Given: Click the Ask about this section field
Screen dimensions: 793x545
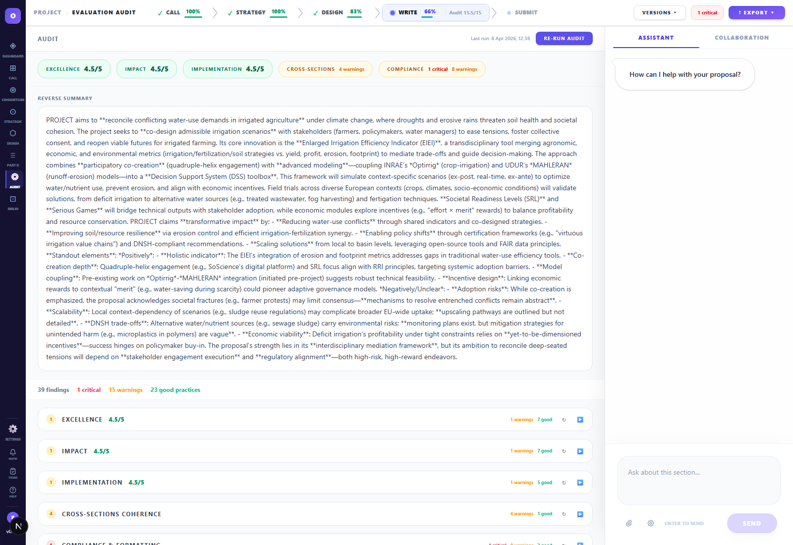Looking at the screenshot, I should coord(698,480).
